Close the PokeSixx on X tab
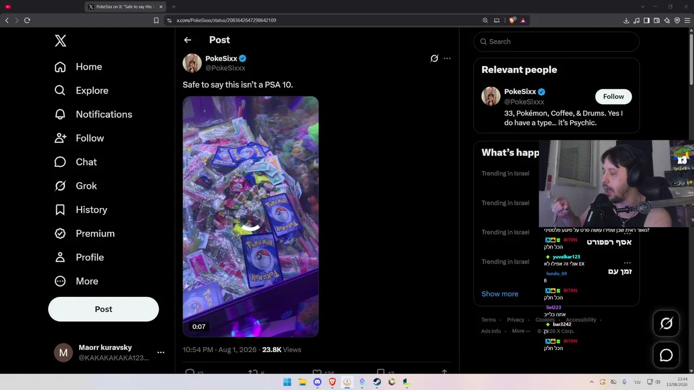694x390 pixels. [x=160, y=7]
